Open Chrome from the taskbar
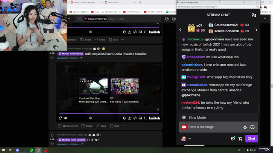This screenshot has width=273, height=153. [38, 150]
